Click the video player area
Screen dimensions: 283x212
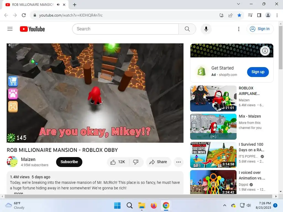(x=95, y=93)
